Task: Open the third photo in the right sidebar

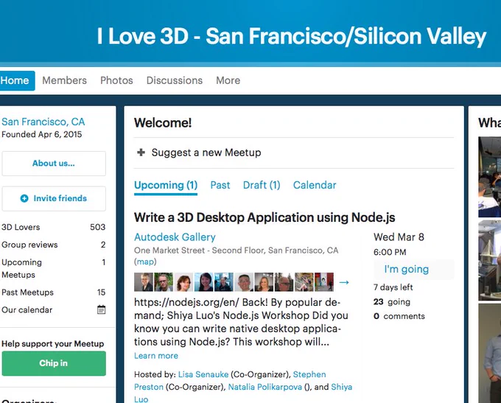Action: (489, 353)
